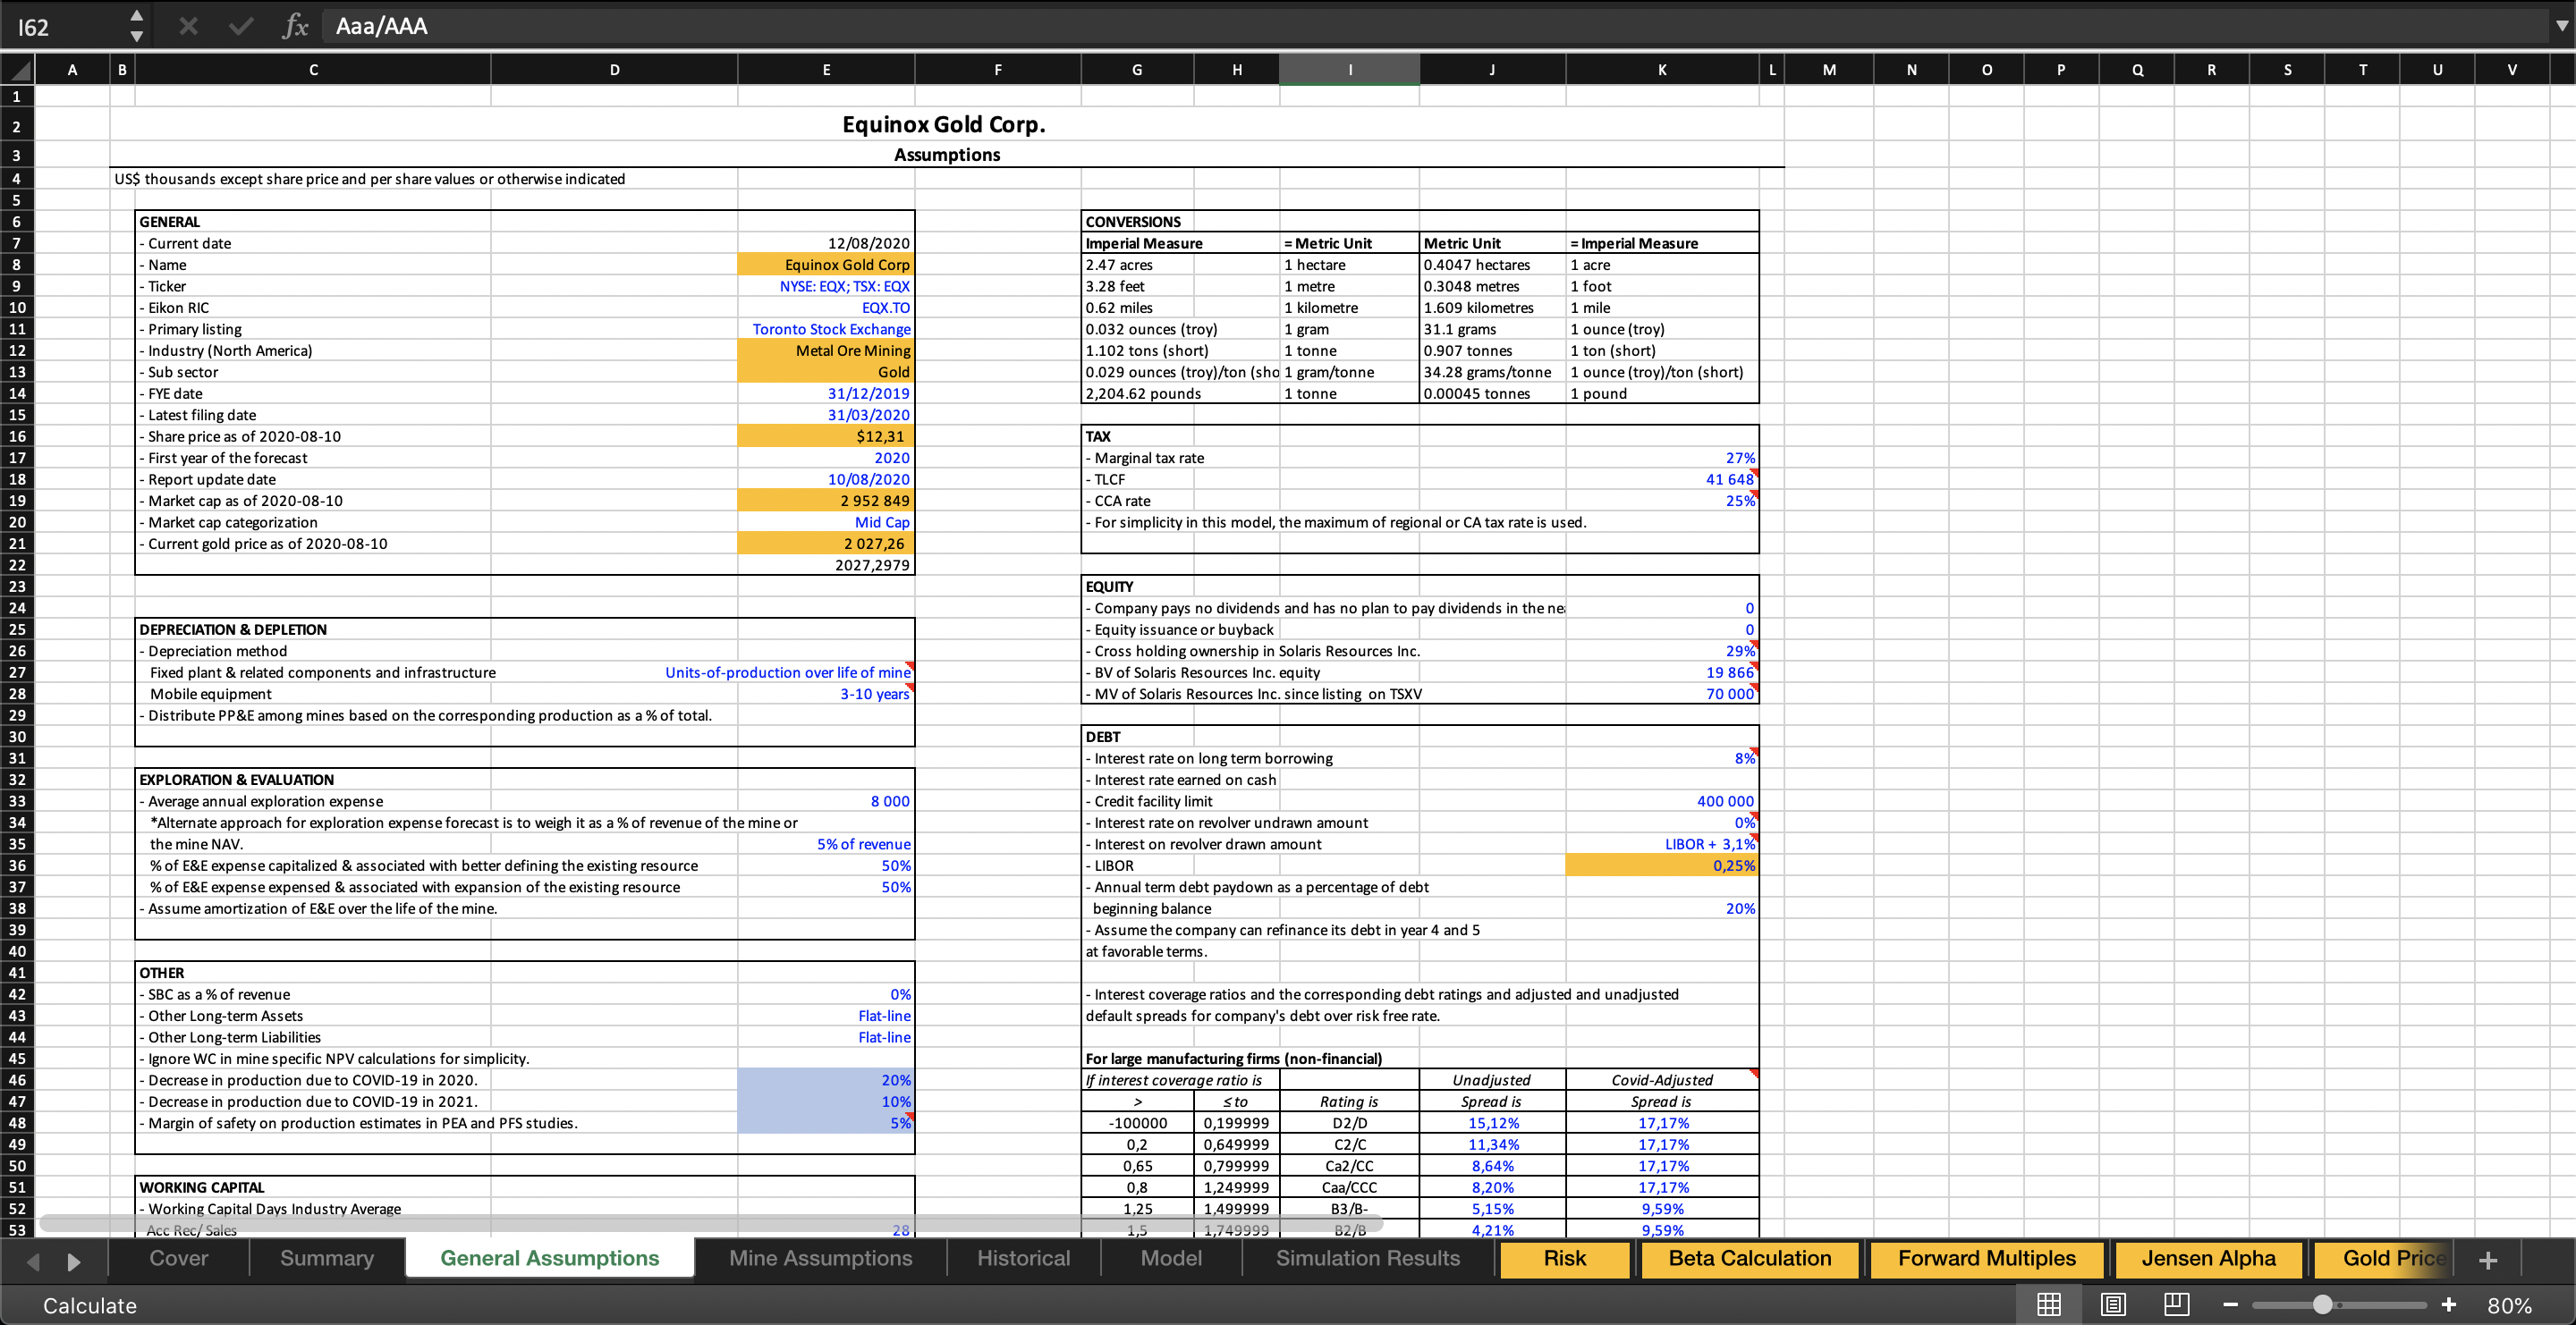The width and height of the screenshot is (2576, 1325).
Task: Click the 80% zoom level
Action: tap(2509, 1305)
